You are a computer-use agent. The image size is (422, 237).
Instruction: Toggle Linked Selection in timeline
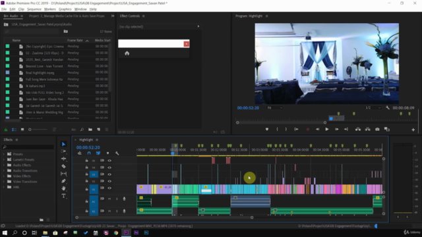pos(98,153)
